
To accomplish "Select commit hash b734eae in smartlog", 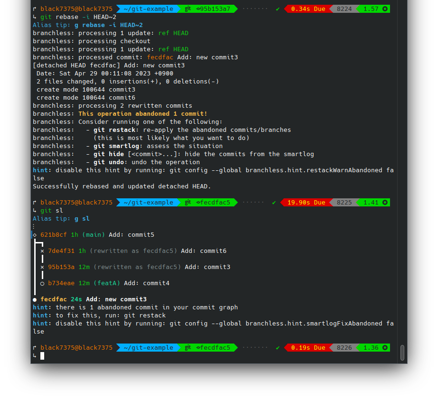I will click(x=61, y=283).
